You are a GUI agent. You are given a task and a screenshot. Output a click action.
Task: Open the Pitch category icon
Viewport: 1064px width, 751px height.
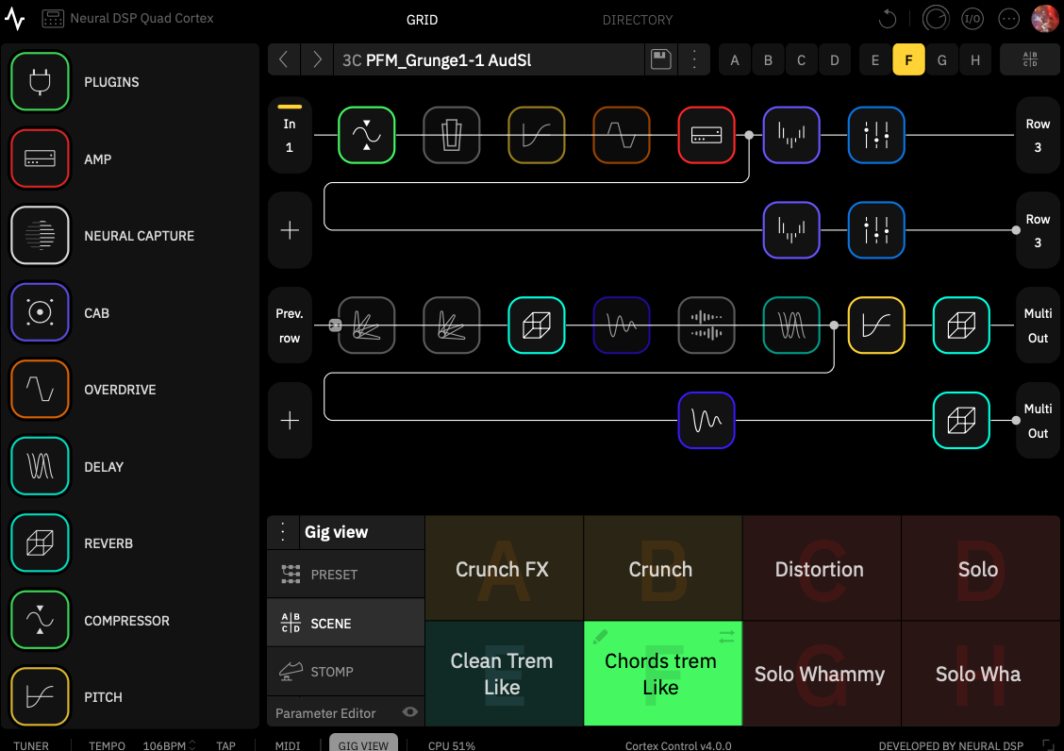coord(40,696)
